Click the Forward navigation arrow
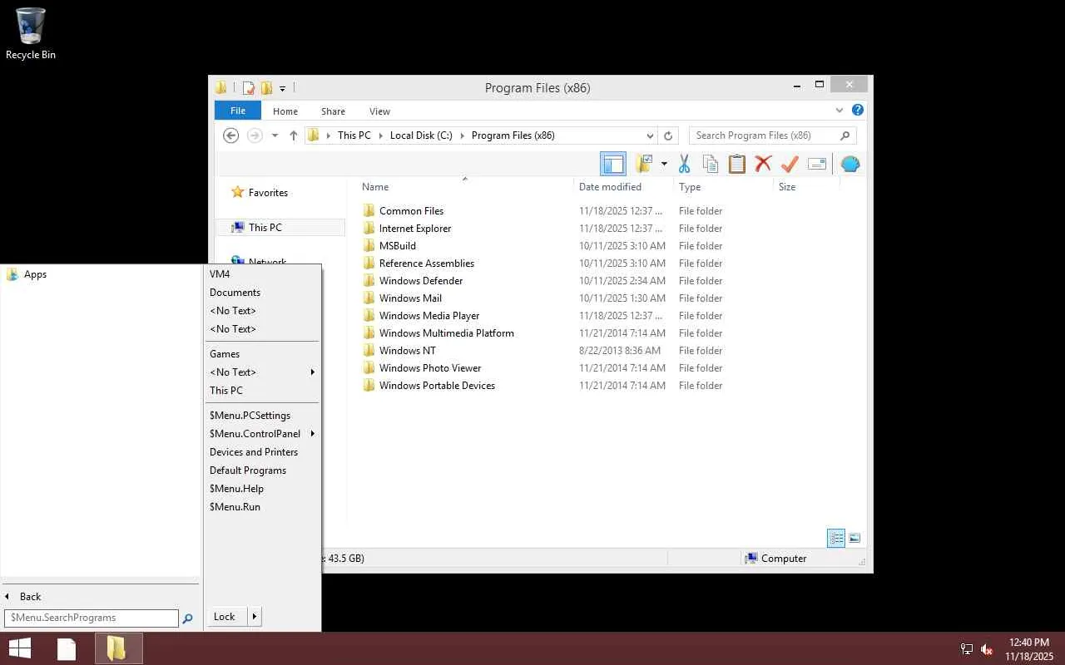 point(255,135)
